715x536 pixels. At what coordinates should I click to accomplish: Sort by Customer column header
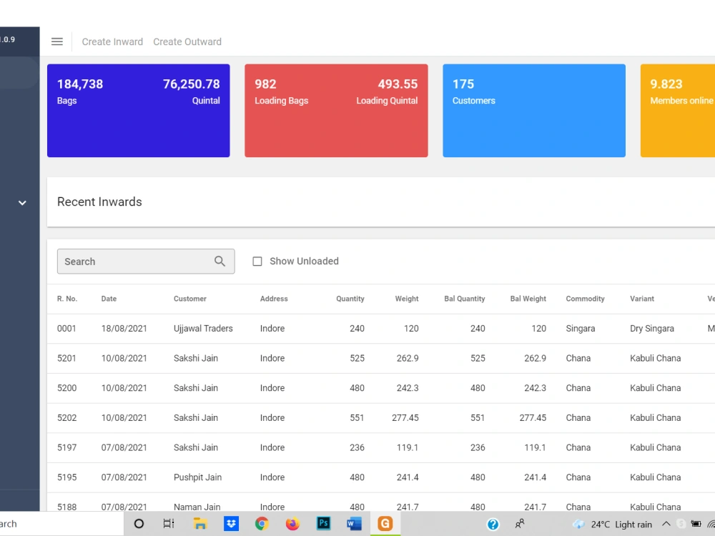(x=190, y=299)
